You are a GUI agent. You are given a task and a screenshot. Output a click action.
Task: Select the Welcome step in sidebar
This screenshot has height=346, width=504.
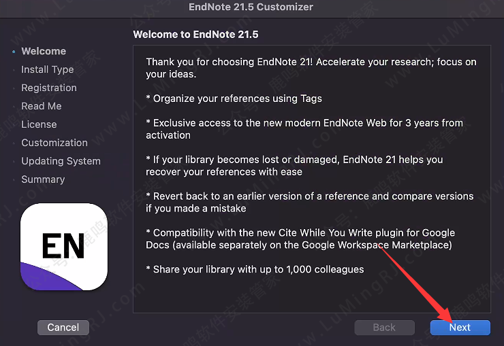(44, 51)
